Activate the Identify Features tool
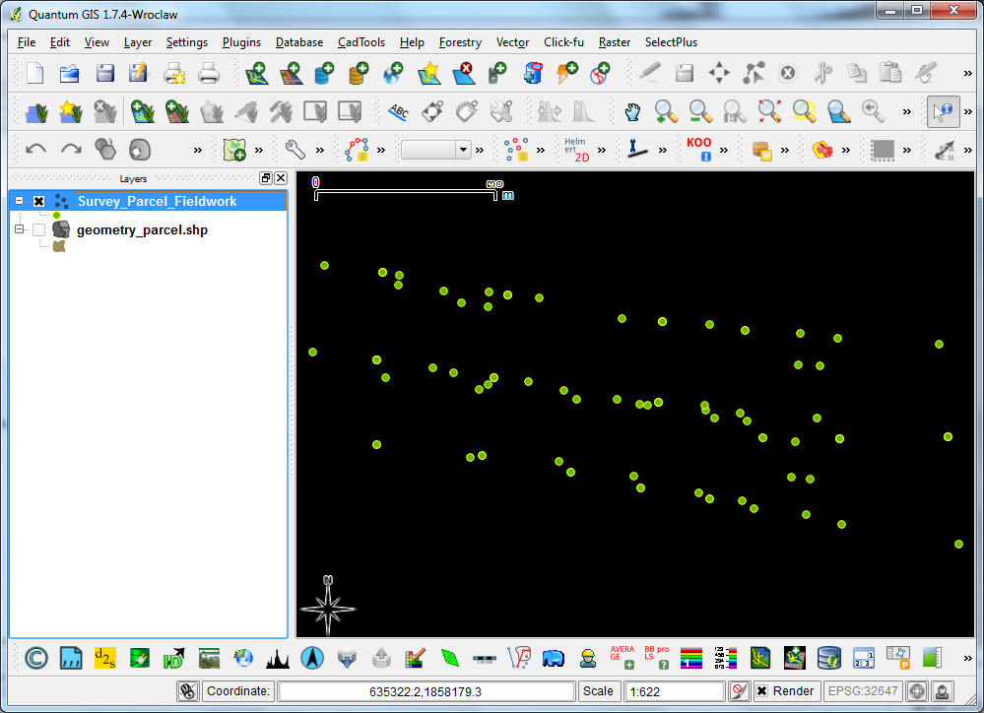Viewport: 984px width, 713px height. 943,112
